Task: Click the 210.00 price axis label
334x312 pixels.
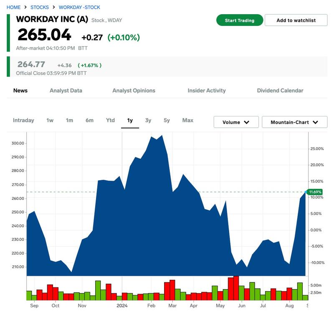Action: pyautogui.click(x=18, y=267)
